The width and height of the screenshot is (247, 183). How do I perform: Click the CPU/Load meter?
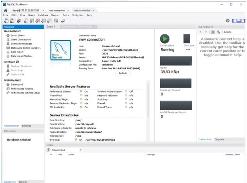[187, 39]
